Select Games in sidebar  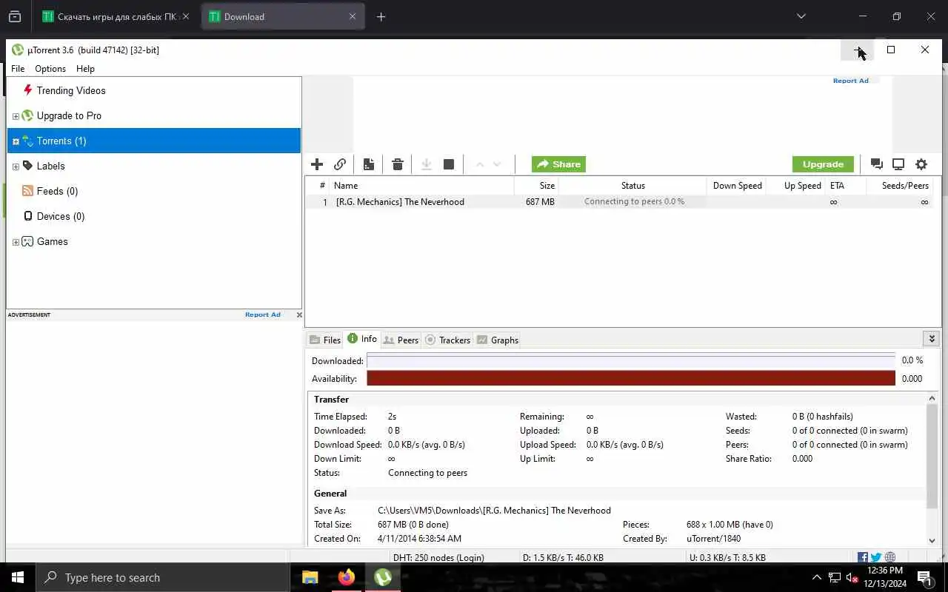pos(52,241)
